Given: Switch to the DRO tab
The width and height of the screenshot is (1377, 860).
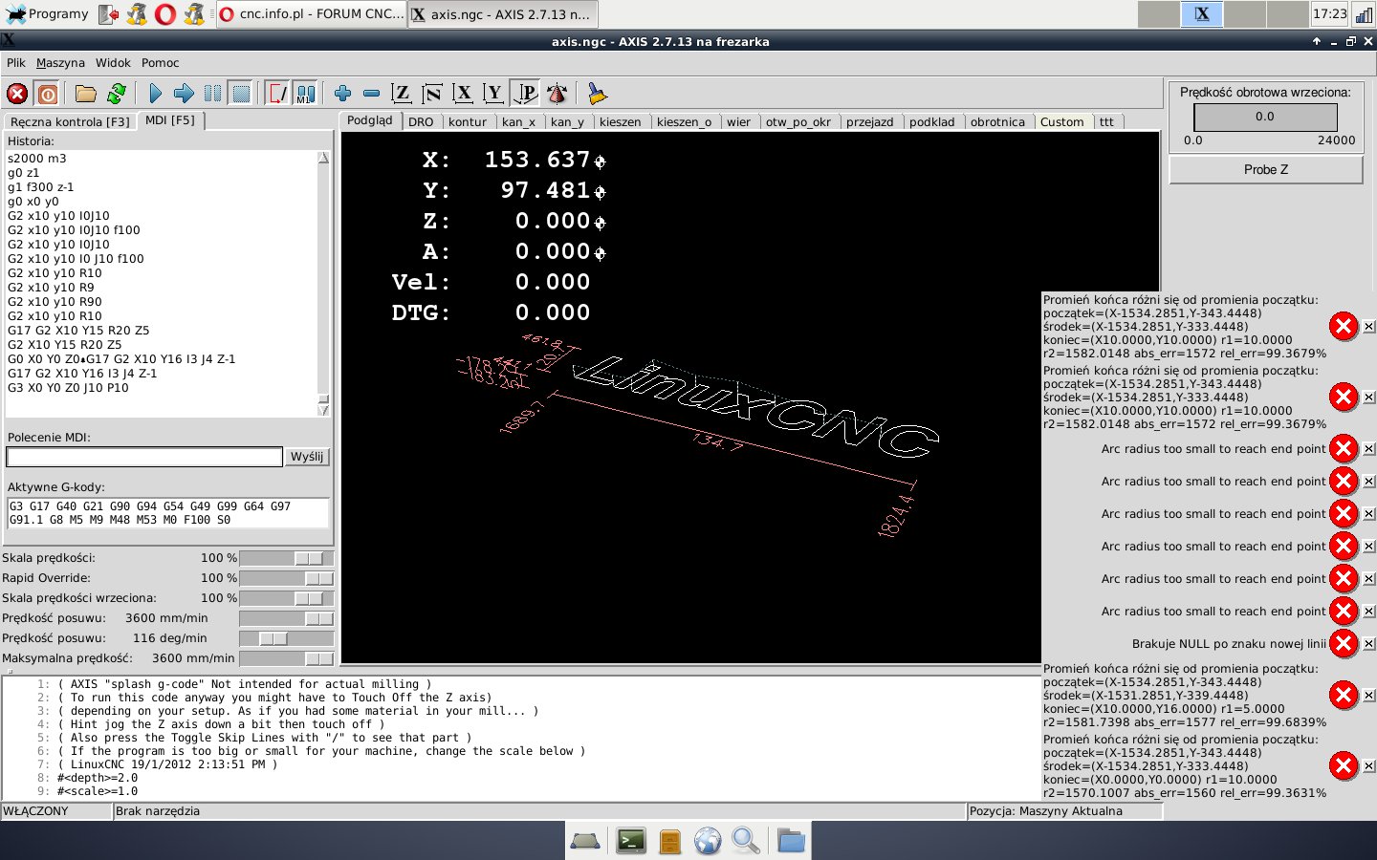Looking at the screenshot, I should tap(421, 122).
